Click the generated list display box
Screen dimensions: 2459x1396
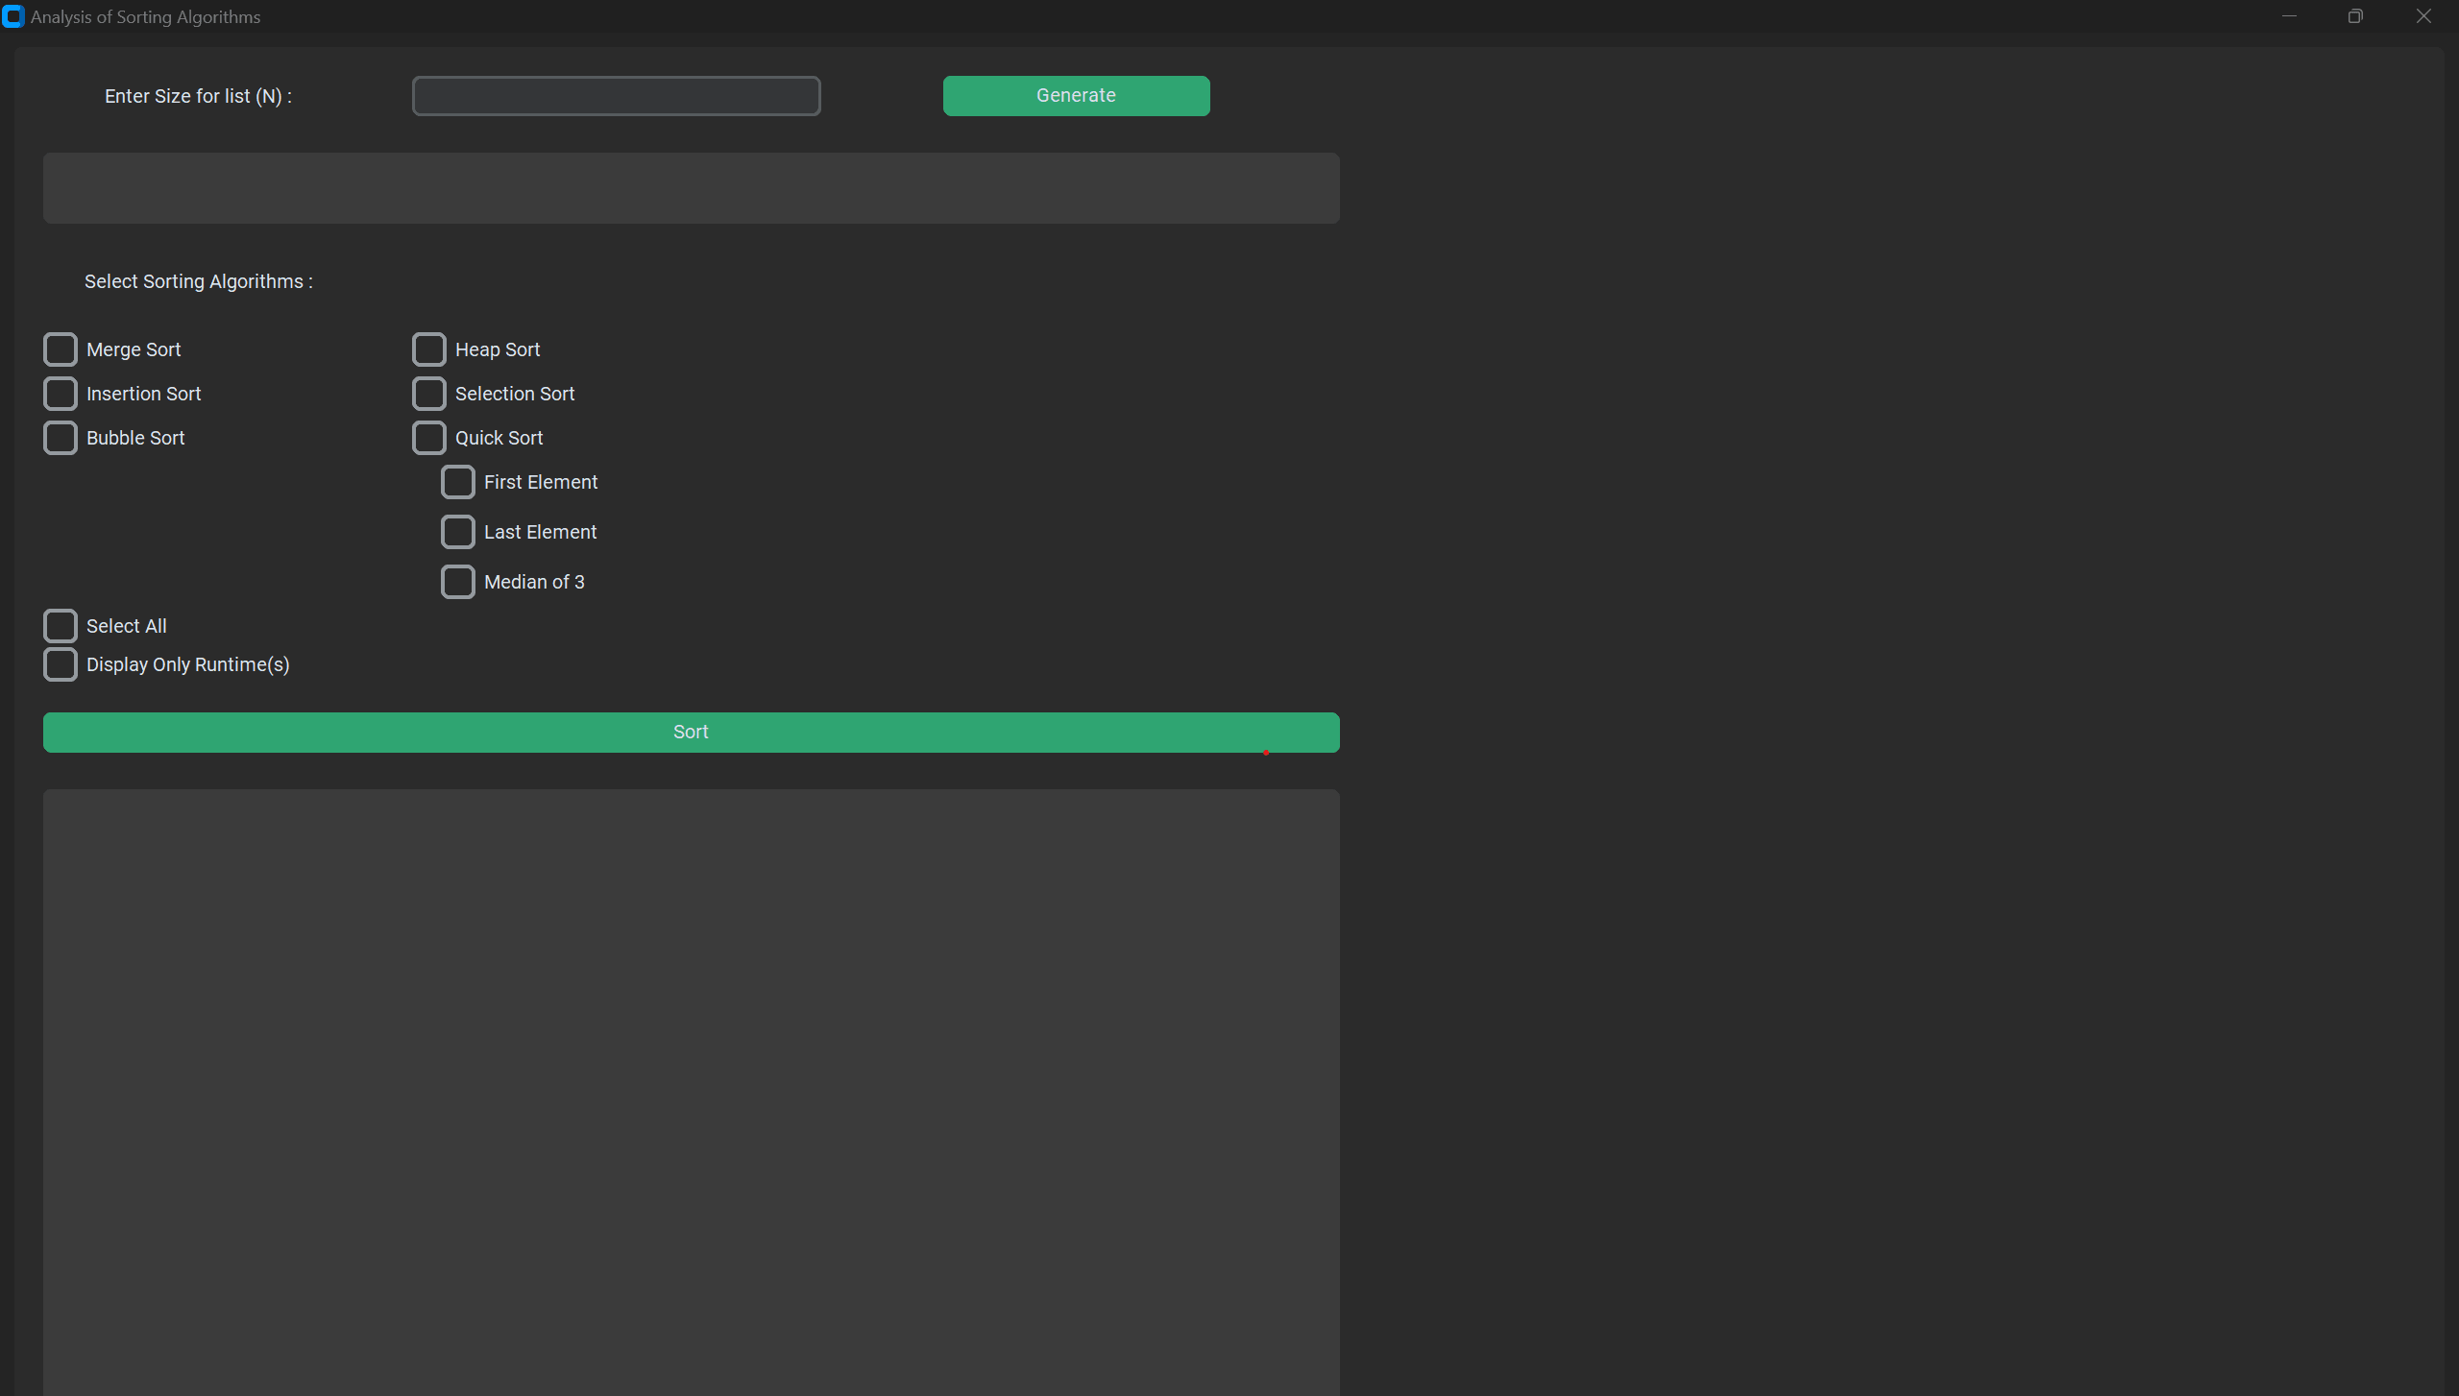691,187
